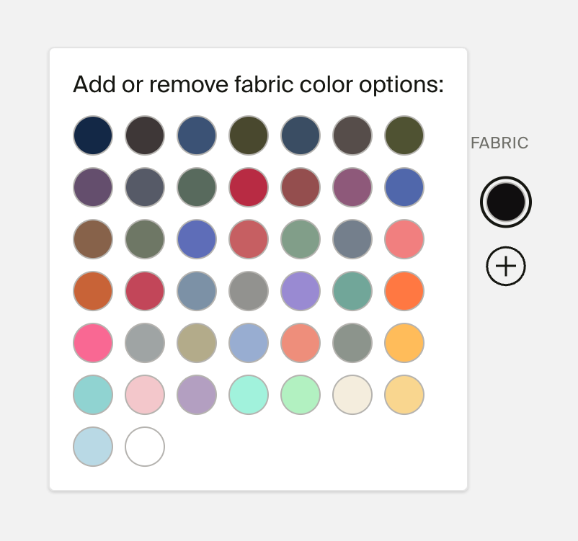Select the white fabric swatch

tap(144, 447)
